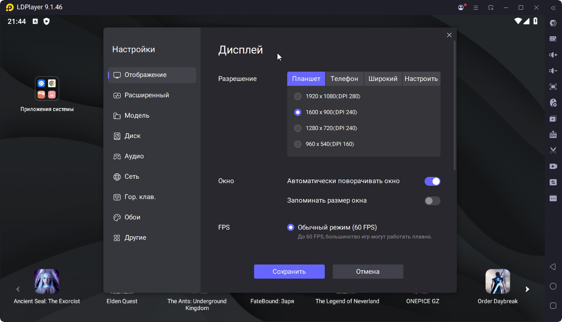Switch to the Настроить resolution tab
The height and width of the screenshot is (322, 562).
[421, 79]
